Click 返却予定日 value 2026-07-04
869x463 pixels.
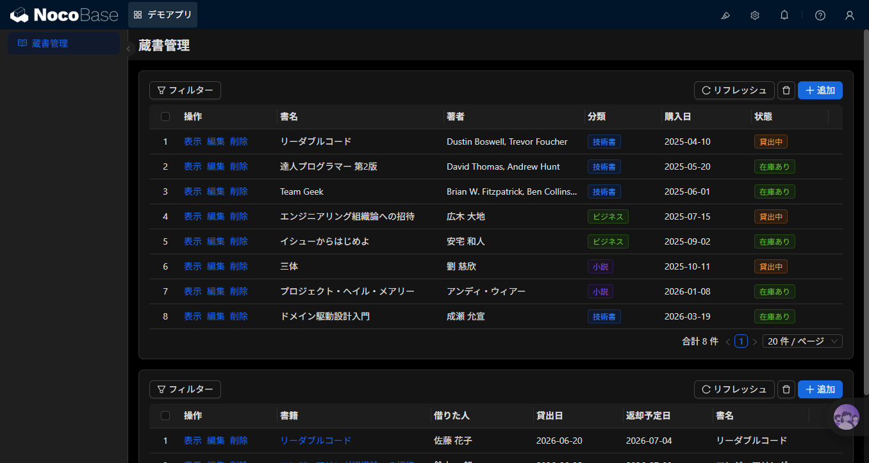tap(649, 441)
